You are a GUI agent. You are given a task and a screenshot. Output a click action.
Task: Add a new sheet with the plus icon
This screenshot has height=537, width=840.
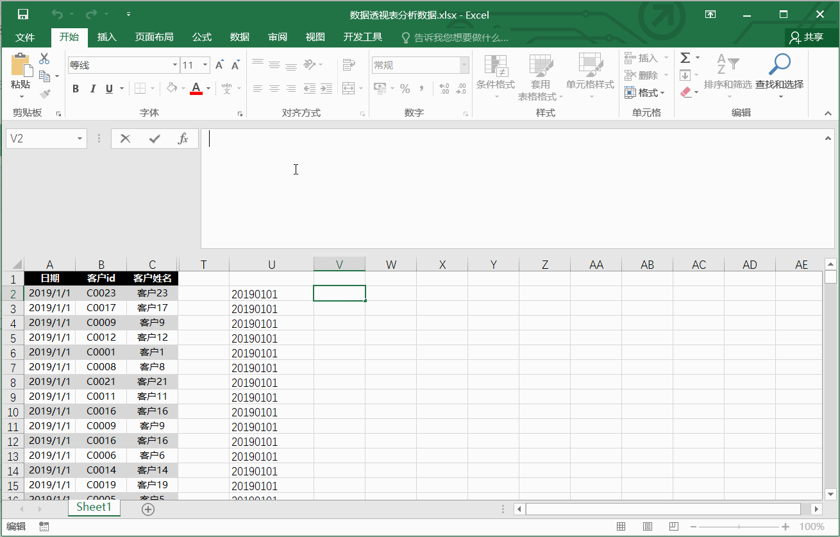point(148,509)
